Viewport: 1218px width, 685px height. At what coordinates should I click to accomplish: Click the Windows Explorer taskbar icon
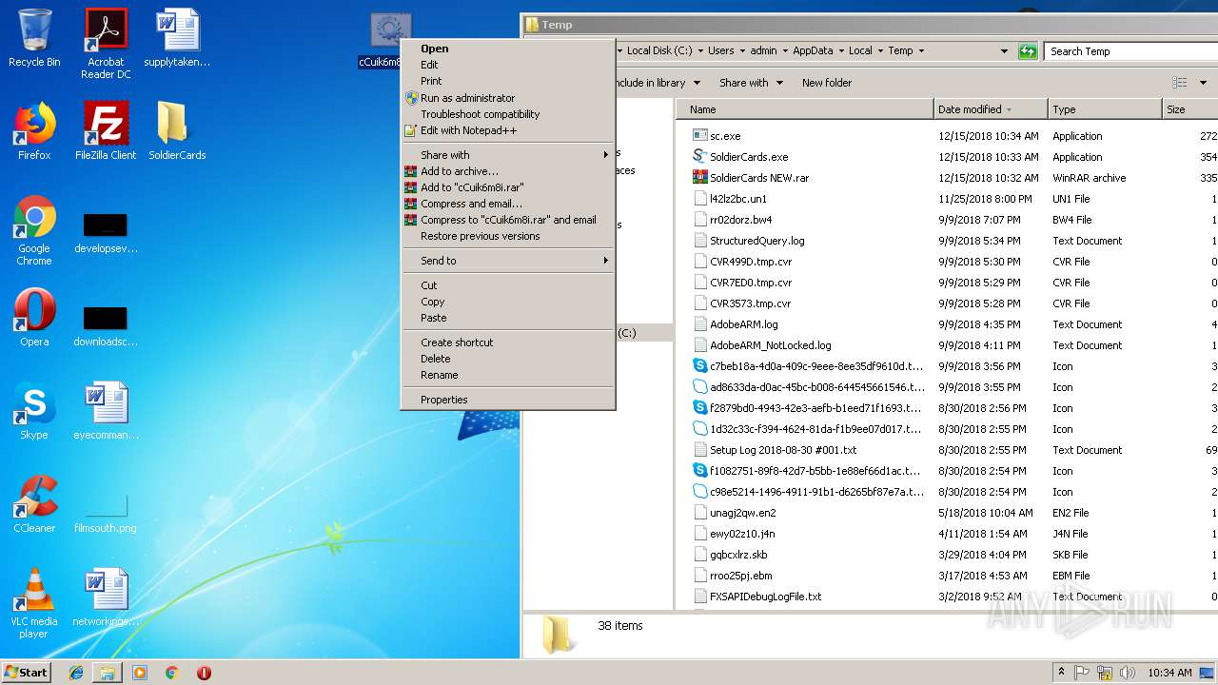(x=108, y=673)
